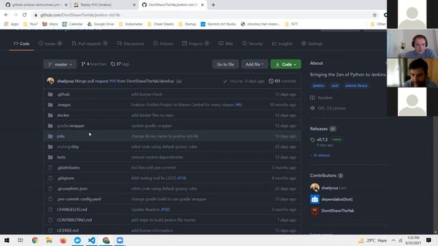Expand commit message ellipsis button
Viewport: 438px width, 246px height.
click(179, 81)
